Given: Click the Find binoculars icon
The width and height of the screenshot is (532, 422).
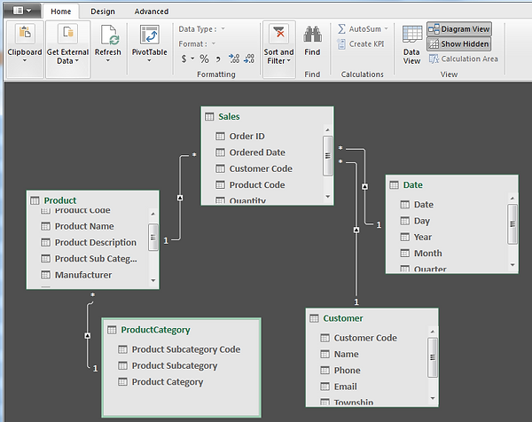Looking at the screenshot, I should coord(312,35).
